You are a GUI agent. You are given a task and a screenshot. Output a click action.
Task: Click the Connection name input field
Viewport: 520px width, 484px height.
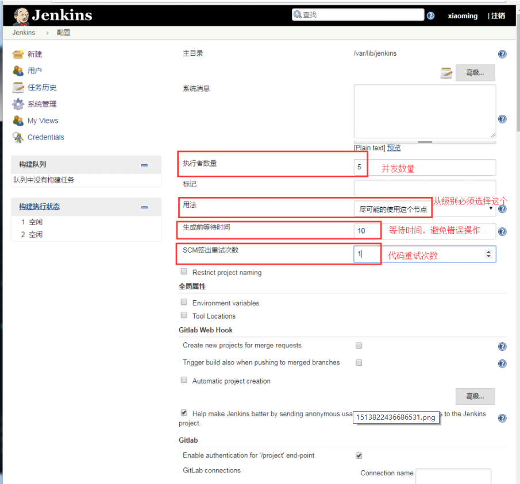tap(453, 476)
